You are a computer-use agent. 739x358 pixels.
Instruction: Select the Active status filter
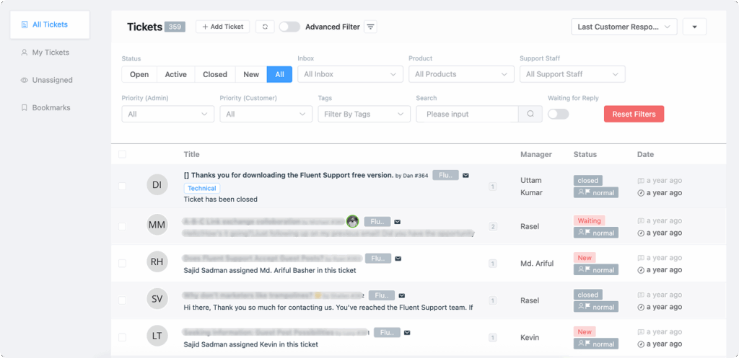[176, 74]
